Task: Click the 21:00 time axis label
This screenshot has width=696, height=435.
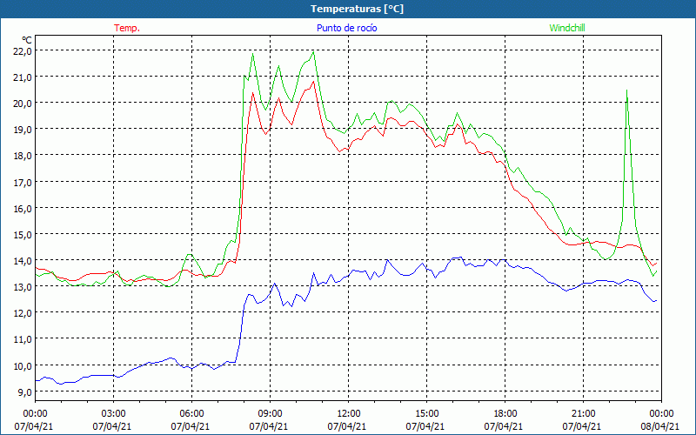Action: pos(583,413)
